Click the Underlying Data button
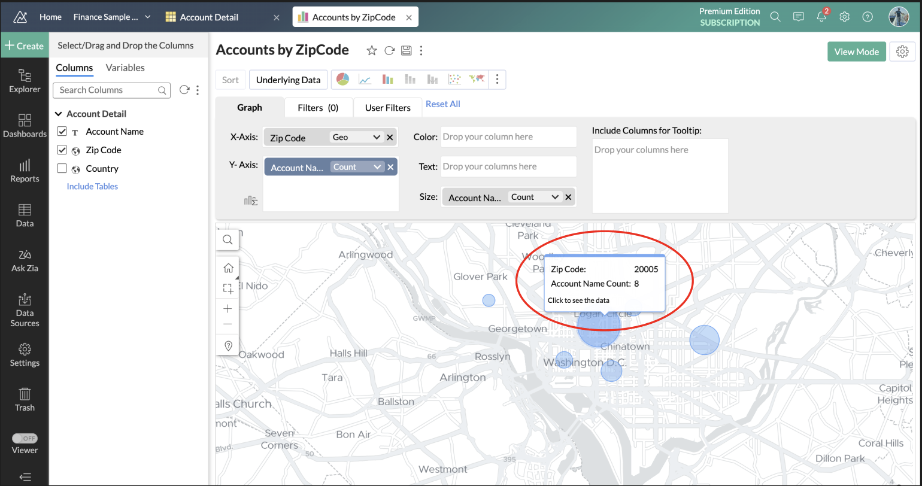 [289, 80]
